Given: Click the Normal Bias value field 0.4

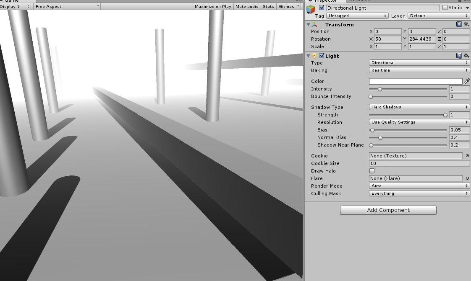Looking at the screenshot, I should coord(459,137).
